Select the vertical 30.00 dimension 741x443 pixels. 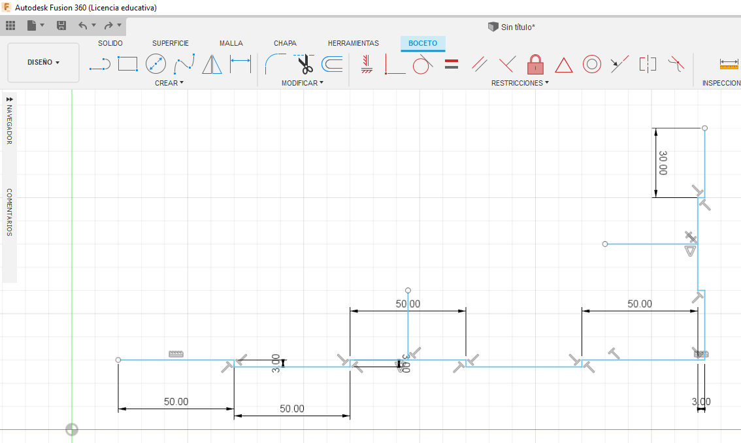pyautogui.click(x=663, y=163)
